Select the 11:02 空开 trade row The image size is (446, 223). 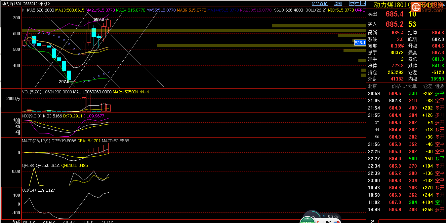click(x=406, y=203)
